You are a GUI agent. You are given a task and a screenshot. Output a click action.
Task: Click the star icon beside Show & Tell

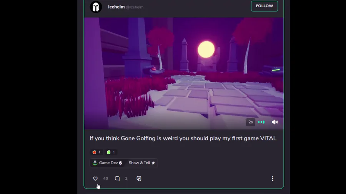coord(153,163)
